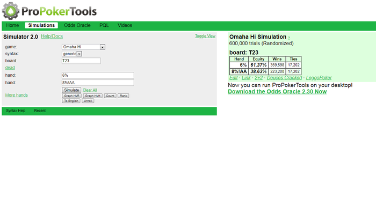Click the Deuces Cracked link
This screenshot has height=219, width=376.
pos(284,78)
